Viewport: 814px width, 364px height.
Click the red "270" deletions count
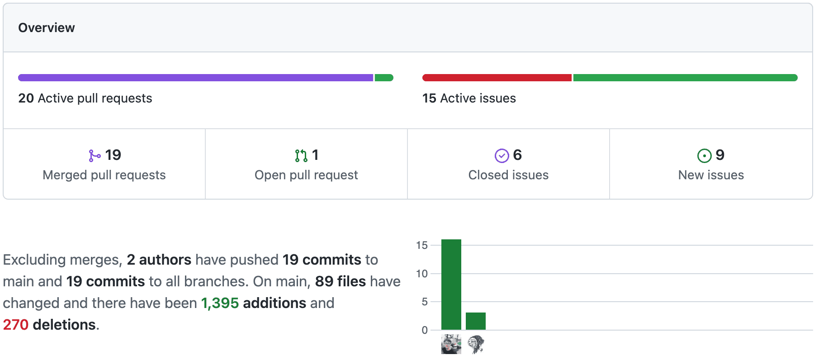pos(16,325)
